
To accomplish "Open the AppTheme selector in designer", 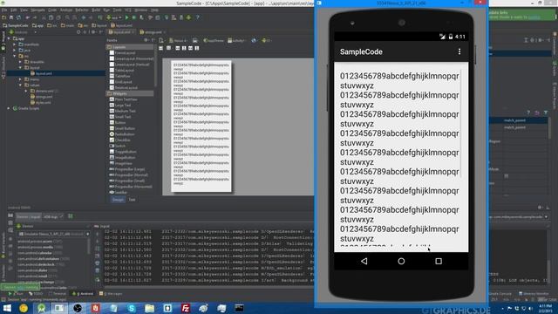I will click(214, 41).
